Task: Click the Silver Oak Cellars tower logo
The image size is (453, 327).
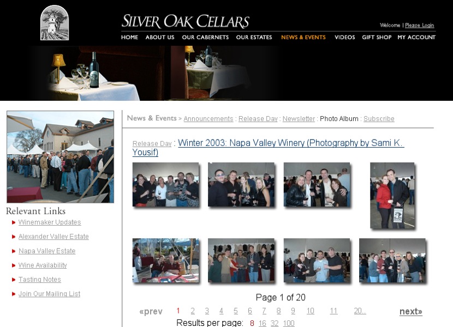Action: point(55,23)
